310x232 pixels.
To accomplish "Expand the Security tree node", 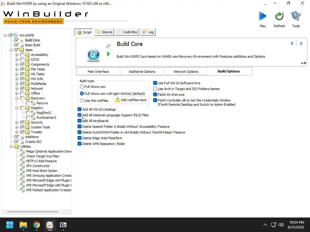I will (x=17, y=122).
